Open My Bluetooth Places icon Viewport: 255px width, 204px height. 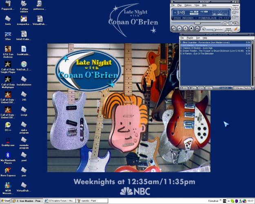8,158
